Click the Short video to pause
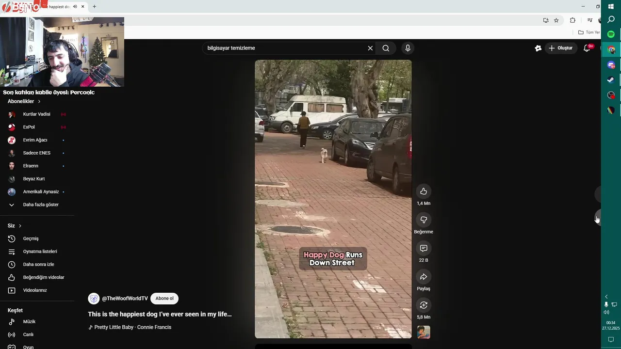Image resolution: width=621 pixels, height=349 pixels. tap(333, 199)
